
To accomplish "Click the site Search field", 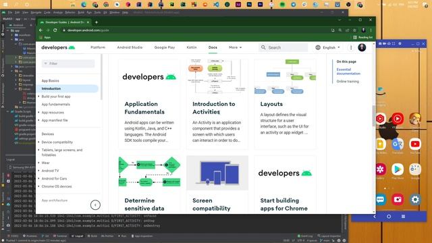I will tap(283, 47).
